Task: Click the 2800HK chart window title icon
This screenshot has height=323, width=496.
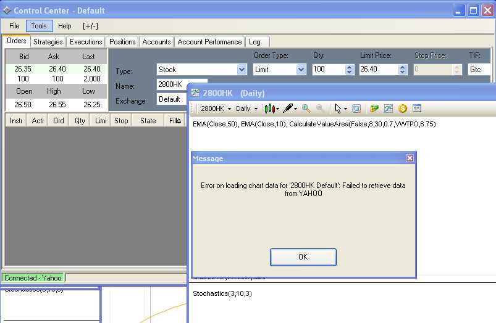Action: [195, 93]
